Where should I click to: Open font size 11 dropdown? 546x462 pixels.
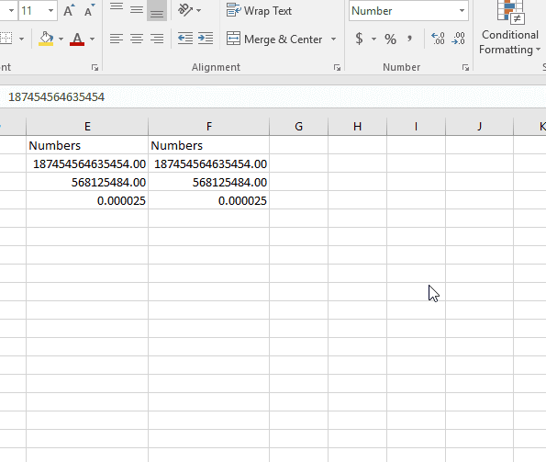tap(50, 11)
